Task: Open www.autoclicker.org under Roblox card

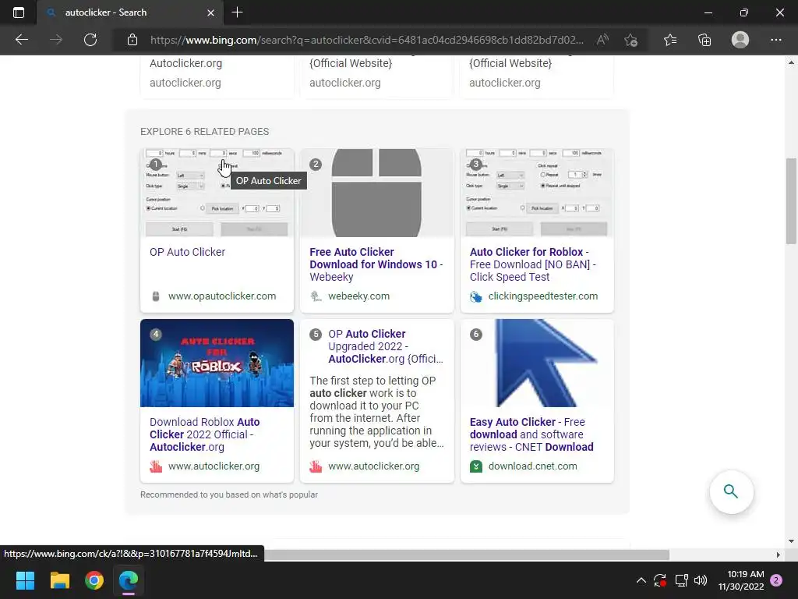Action: pos(214,466)
